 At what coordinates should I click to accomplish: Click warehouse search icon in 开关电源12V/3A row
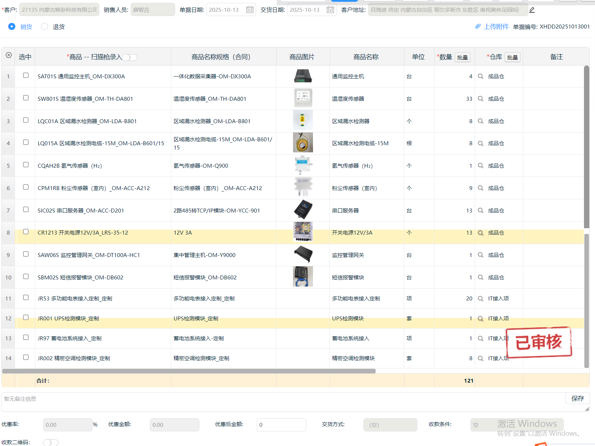pyautogui.click(x=480, y=233)
